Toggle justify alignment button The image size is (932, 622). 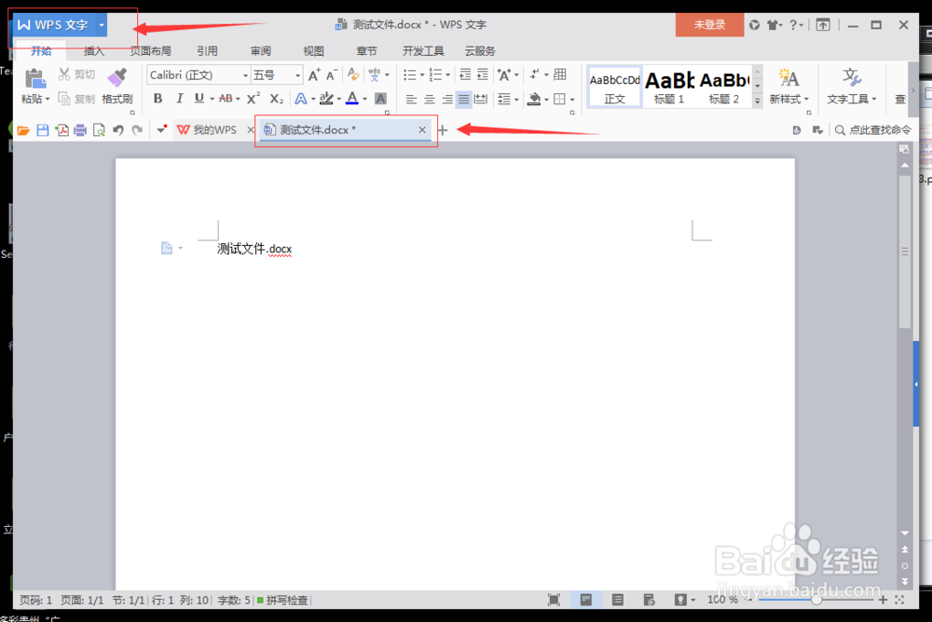(x=463, y=100)
